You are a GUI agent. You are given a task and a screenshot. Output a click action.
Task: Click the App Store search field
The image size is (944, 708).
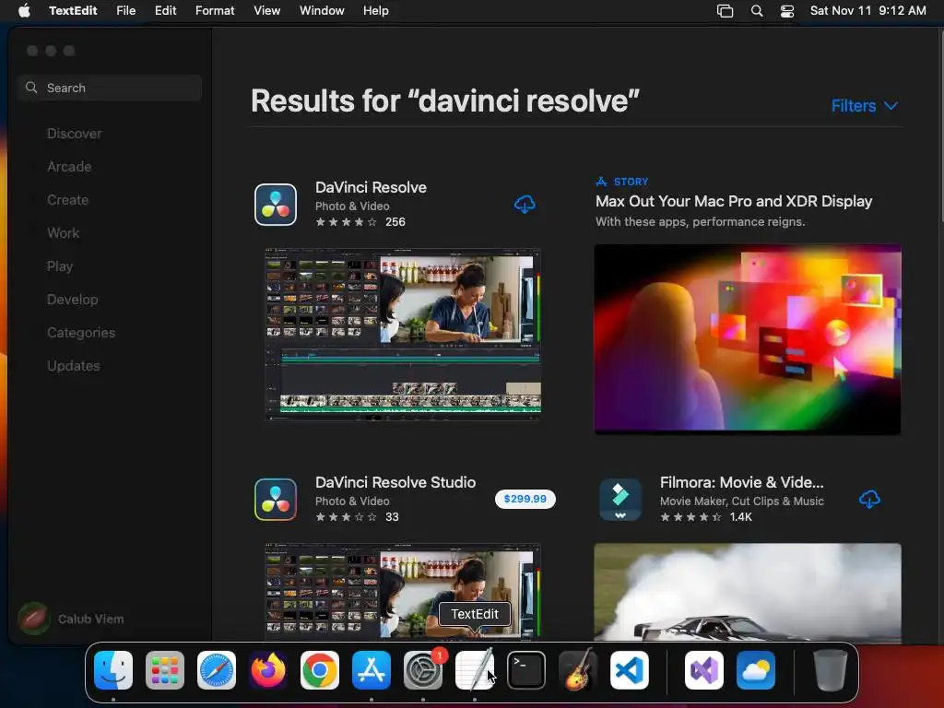(110, 88)
